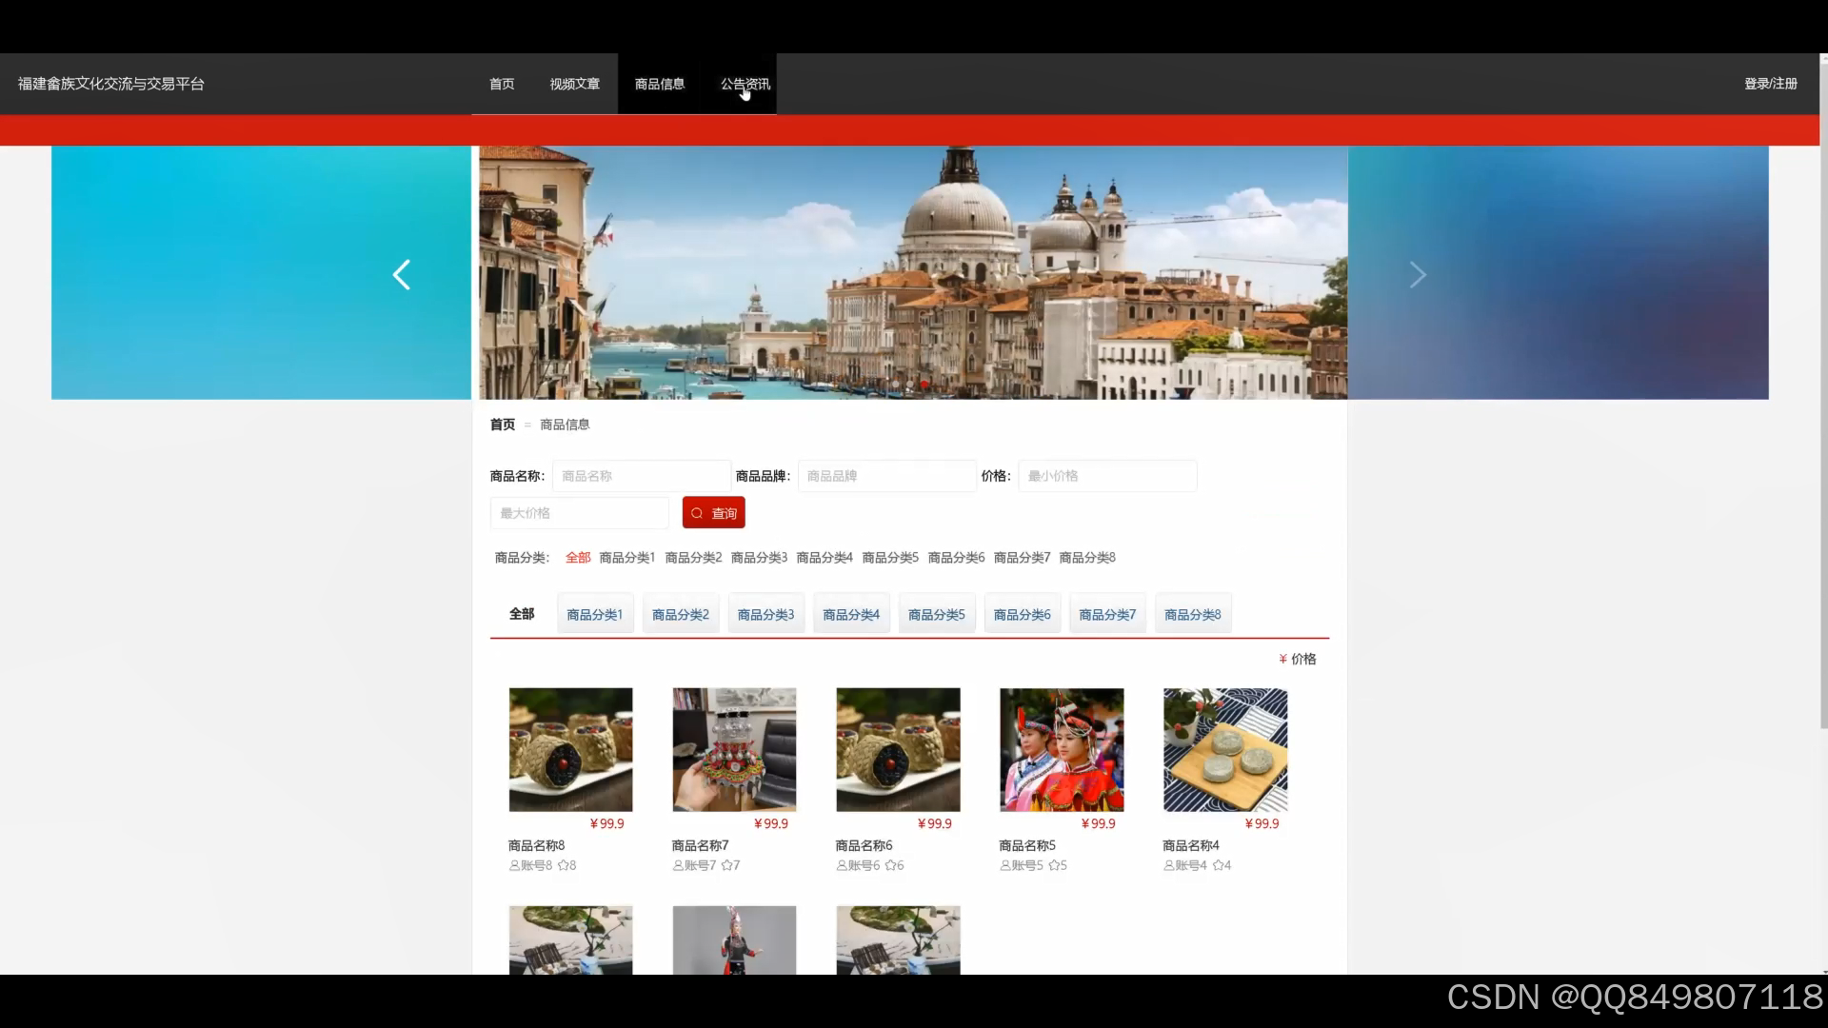Screen dimensions: 1828x1028
Task: Focus the 商品名称 input field
Action: point(641,476)
